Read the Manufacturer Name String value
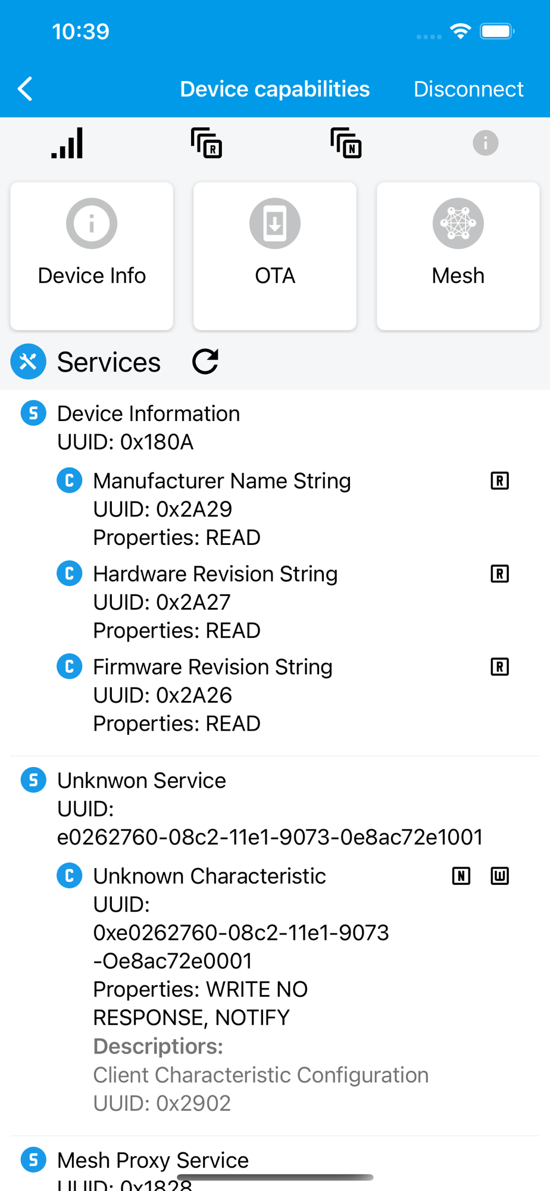 [499, 481]
